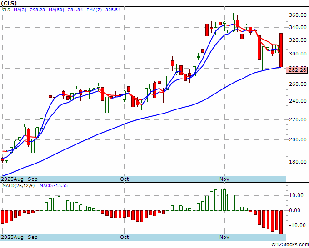This screenshot has height=248, width=309.
Task: Select the EMA(7) legend label
Action: [x=94, y=10]
